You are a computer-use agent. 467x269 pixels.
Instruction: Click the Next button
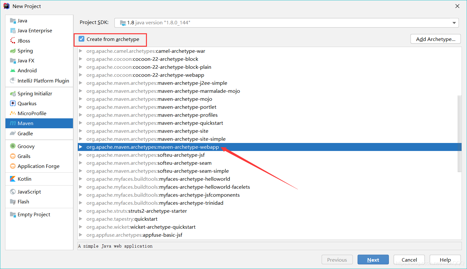point(373,260)
